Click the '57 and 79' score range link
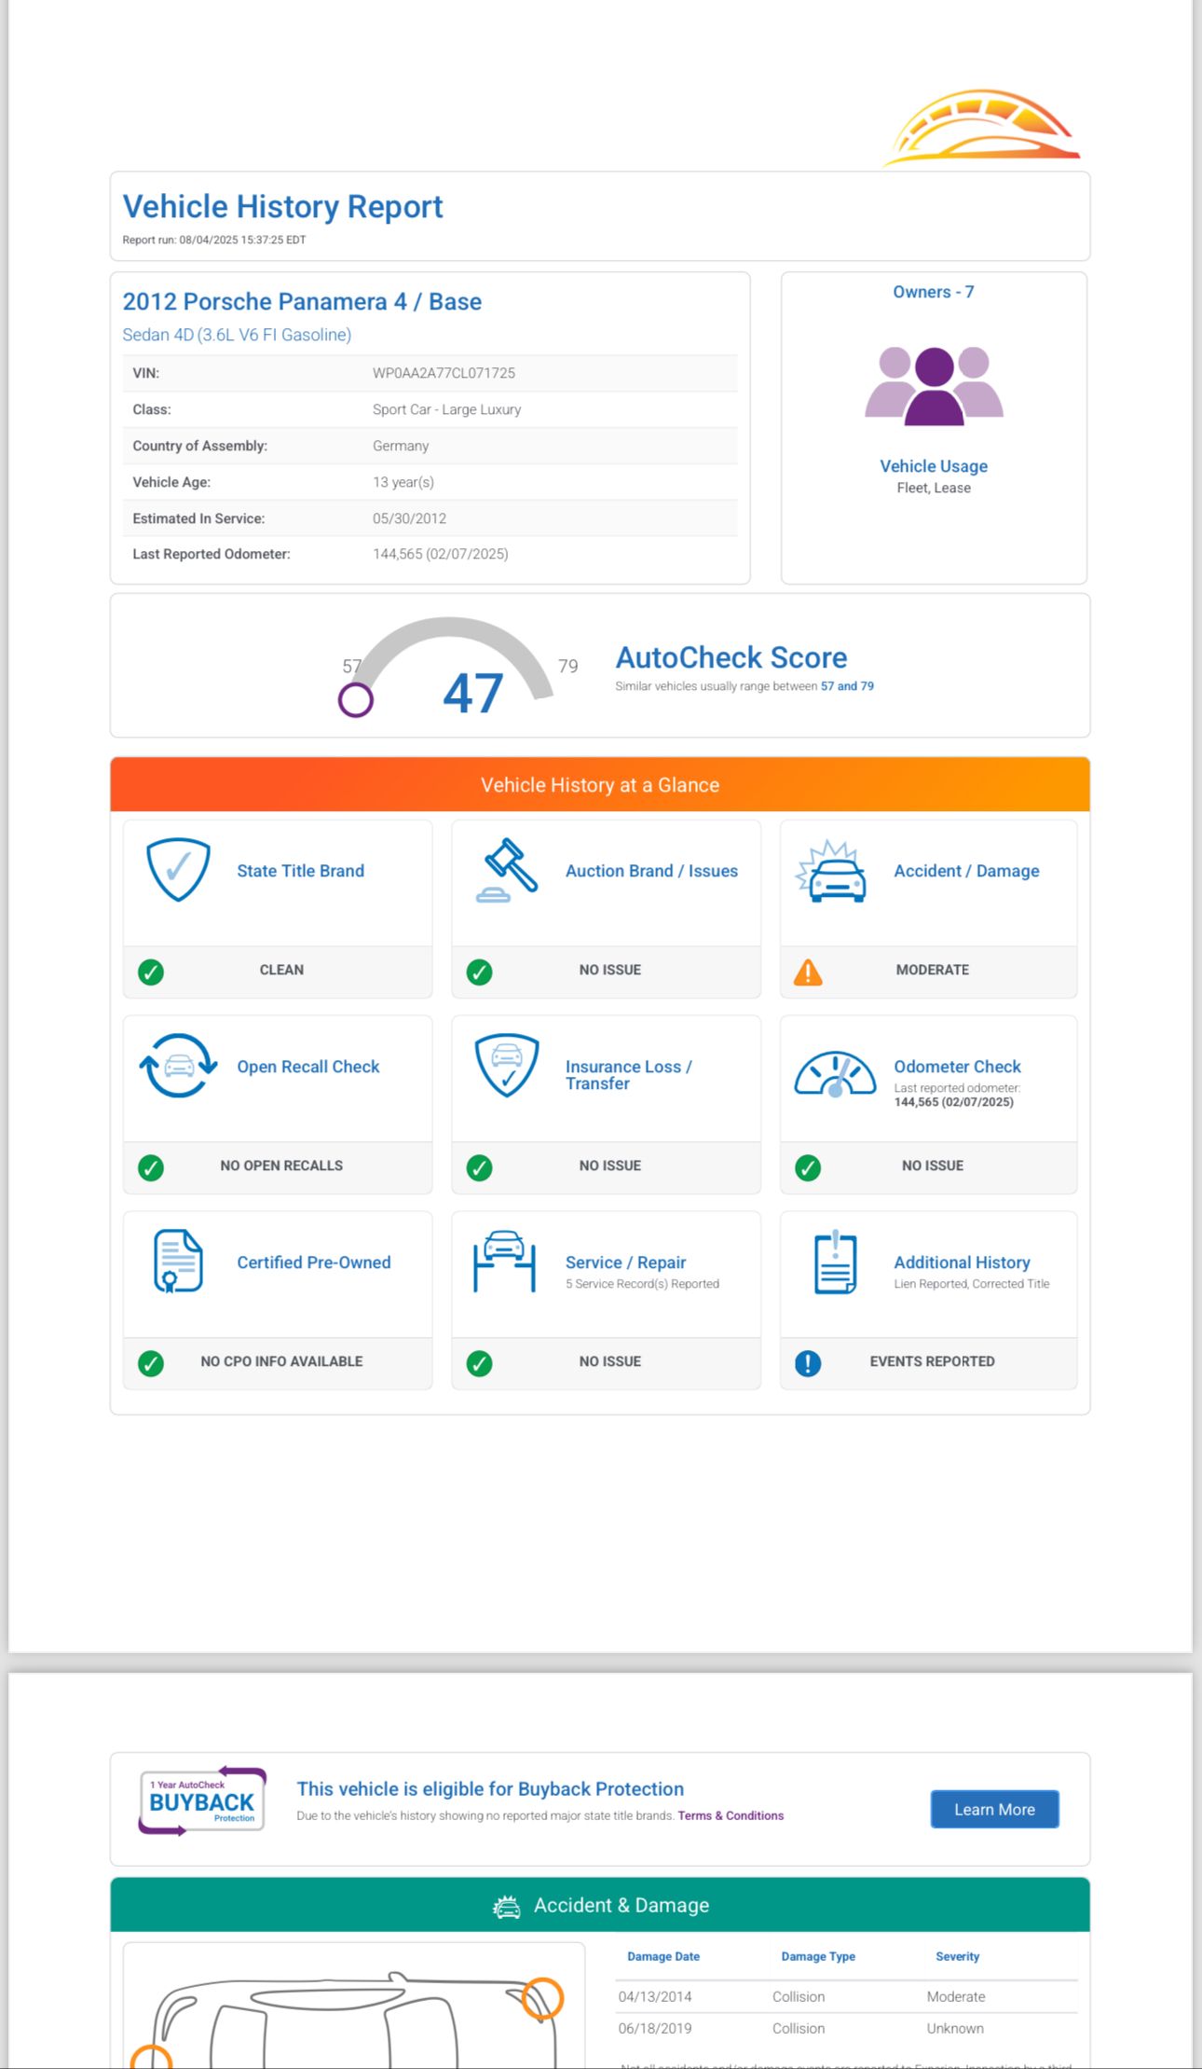 tap(847, 686)
